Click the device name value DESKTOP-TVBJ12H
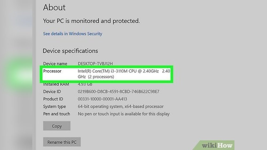 95,64
